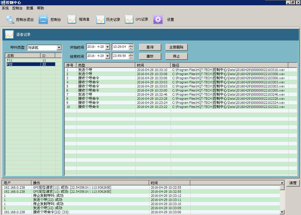Open the 系统 menu
Image resolution: width=301 pixels, height=215 pixels.
(x=5, y=8)
